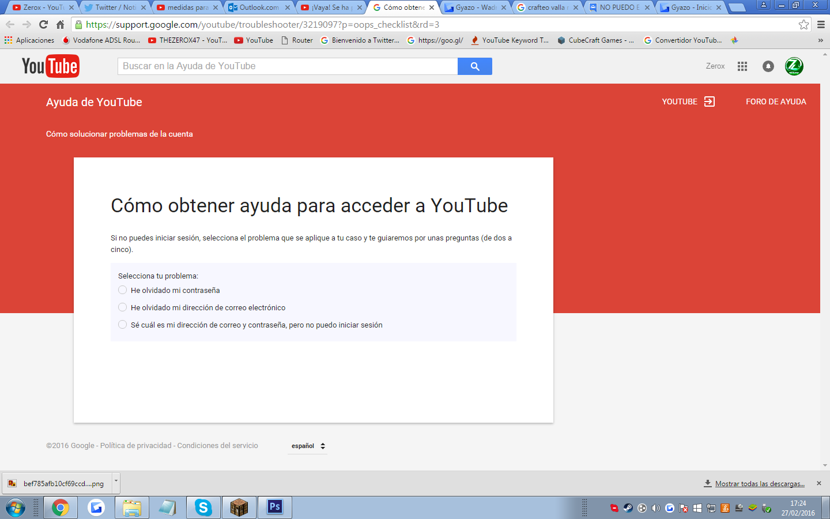
Task: Open the Windows Start menu
Action: [x=16, y=507]
